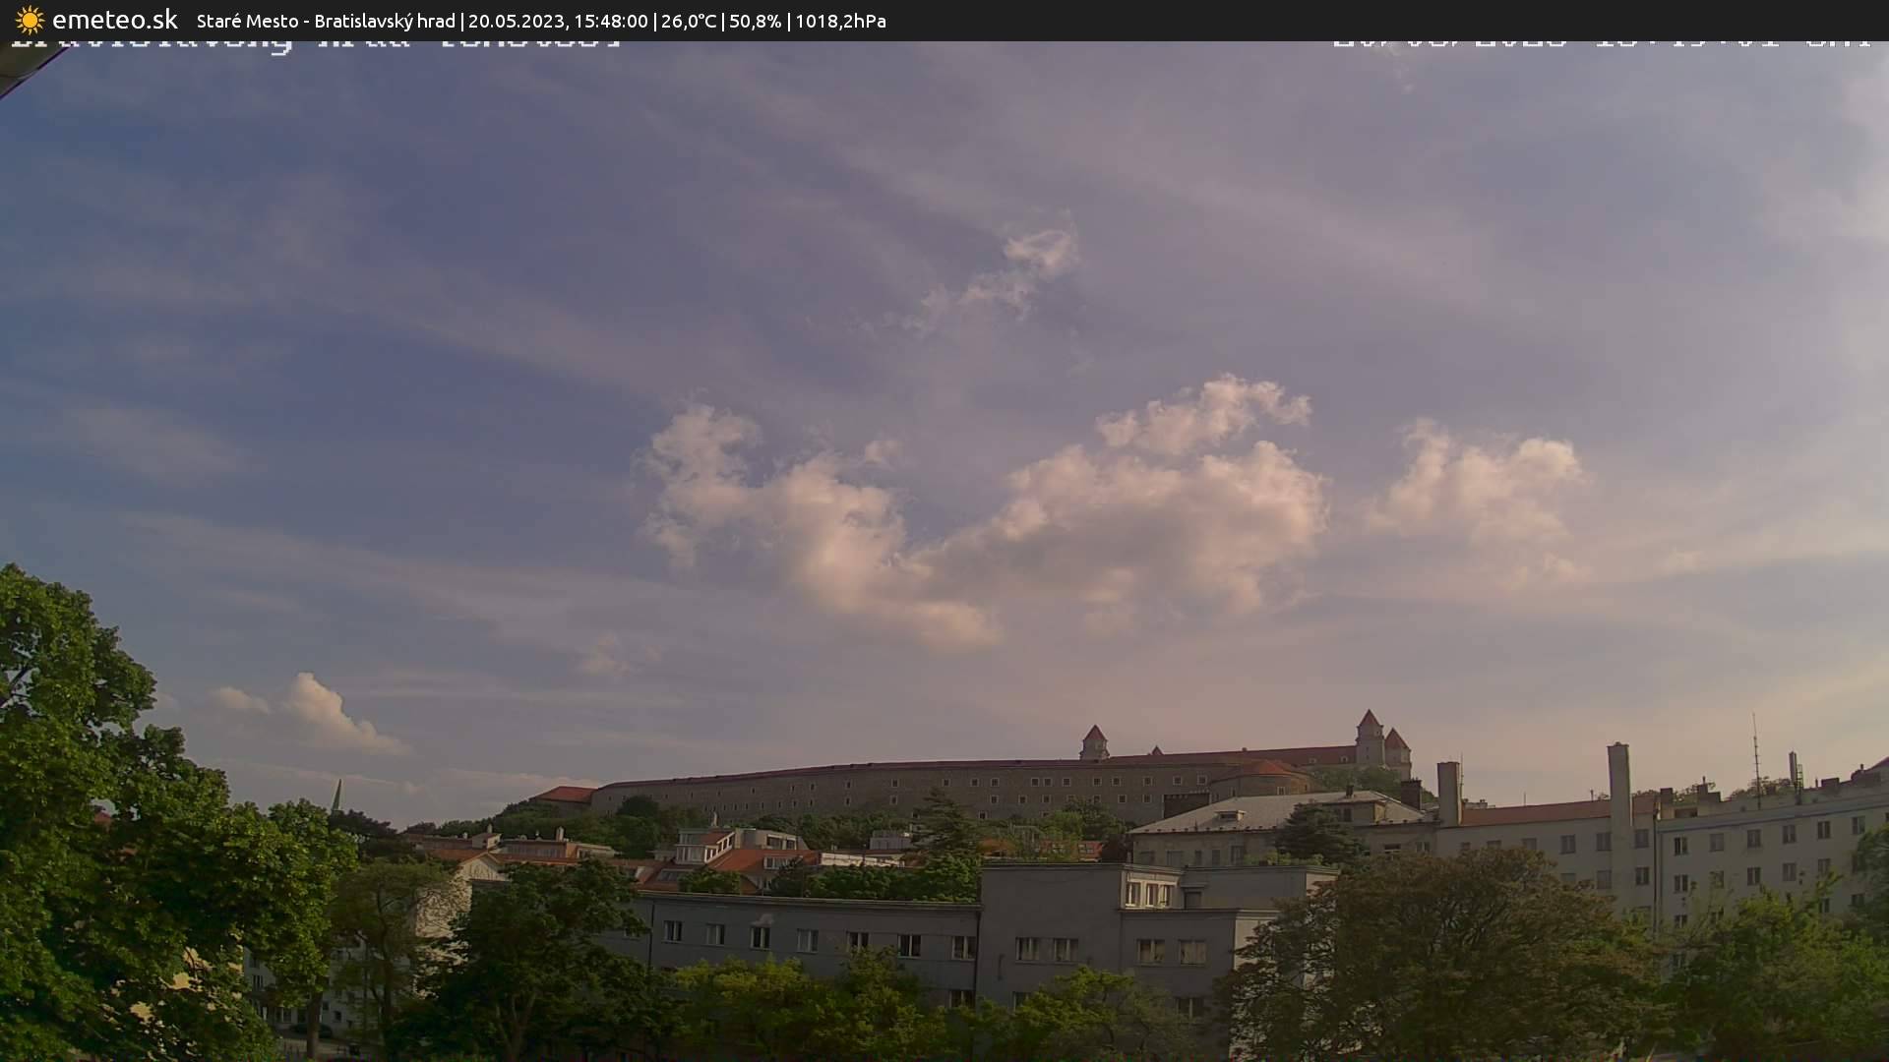The image size is (1889, 1062).
Task: Click the green church spire on the left
Action: [x=336, y=796]
